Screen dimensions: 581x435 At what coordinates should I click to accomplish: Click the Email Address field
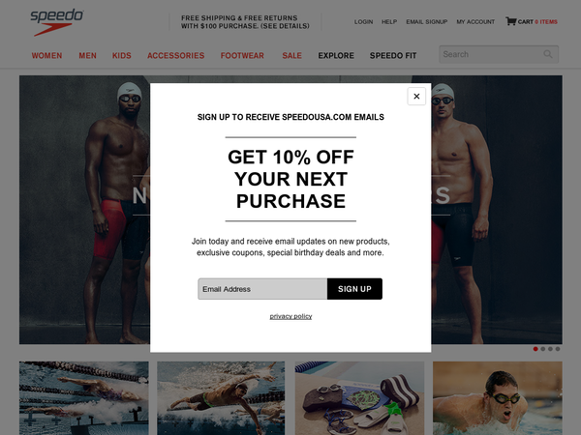262,289
